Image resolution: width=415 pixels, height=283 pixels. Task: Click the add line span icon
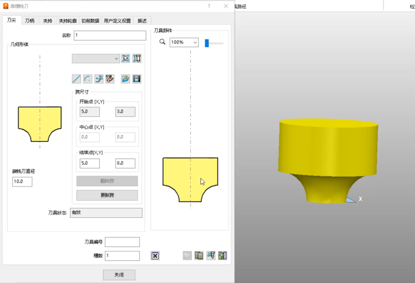tap(76, 79)
